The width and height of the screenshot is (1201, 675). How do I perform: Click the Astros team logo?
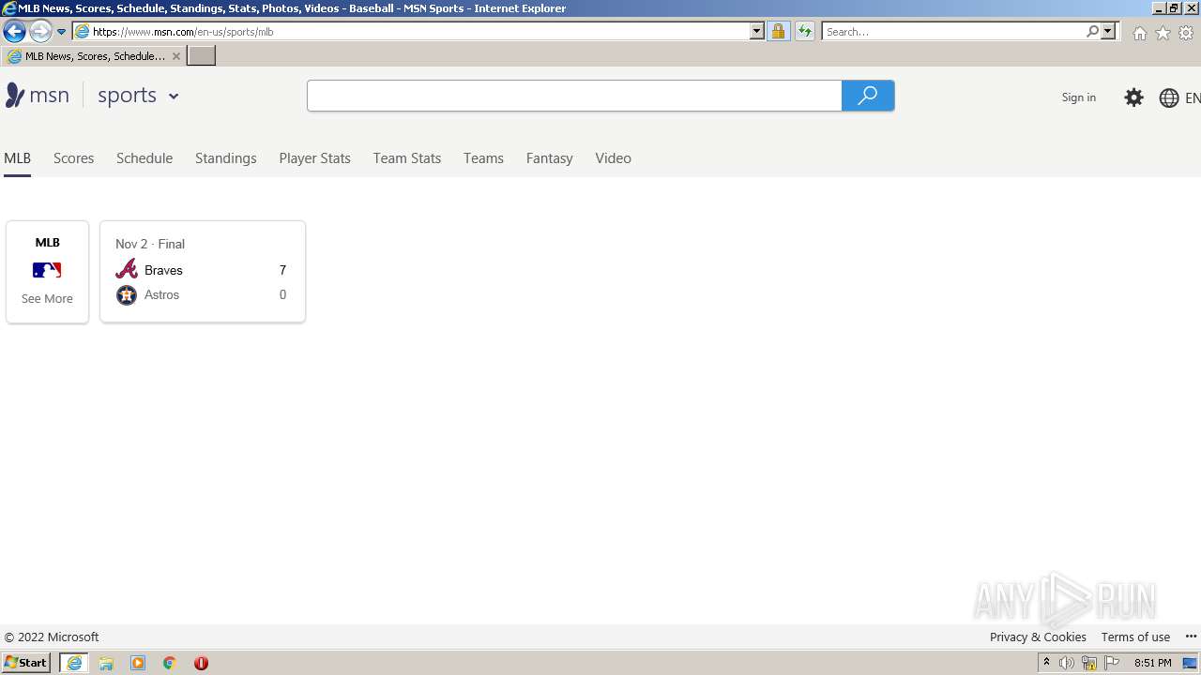coord(127,295)
